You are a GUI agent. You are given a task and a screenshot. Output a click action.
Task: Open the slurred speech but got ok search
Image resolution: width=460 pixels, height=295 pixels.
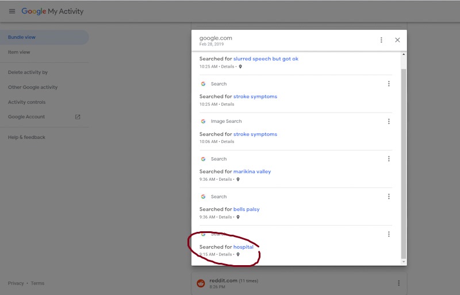tap(266, 59)
